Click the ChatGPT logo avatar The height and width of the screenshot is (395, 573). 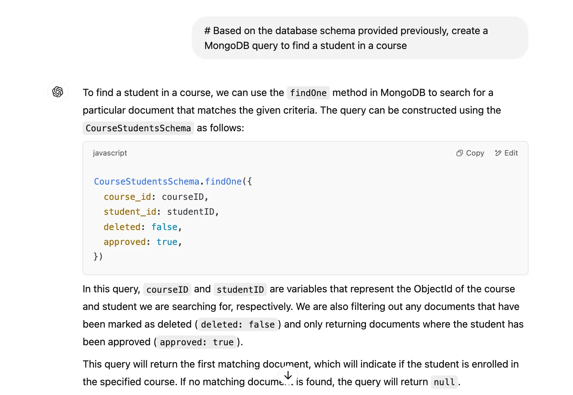[58, 92]
